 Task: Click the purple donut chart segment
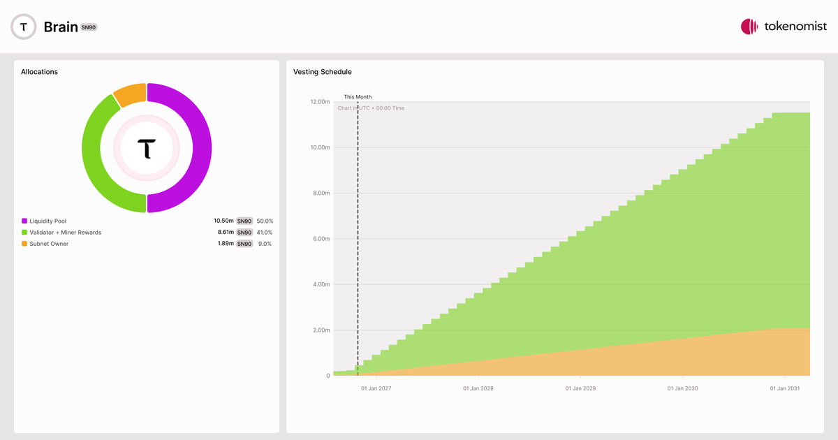pyautogui.click(x=203, y=148)
